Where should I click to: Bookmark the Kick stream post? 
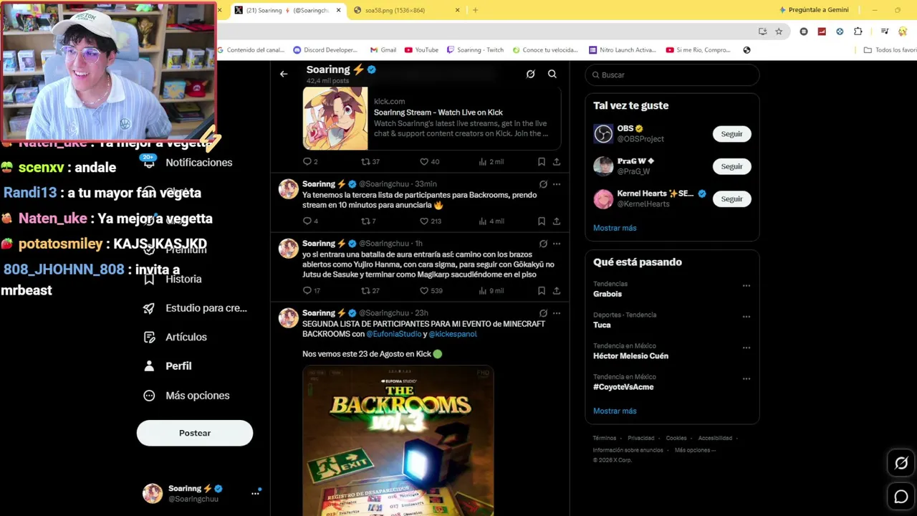click(x=542, y=162)
